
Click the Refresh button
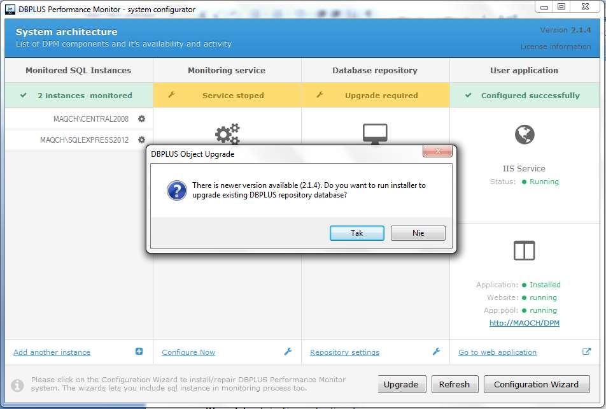(455, 384)
